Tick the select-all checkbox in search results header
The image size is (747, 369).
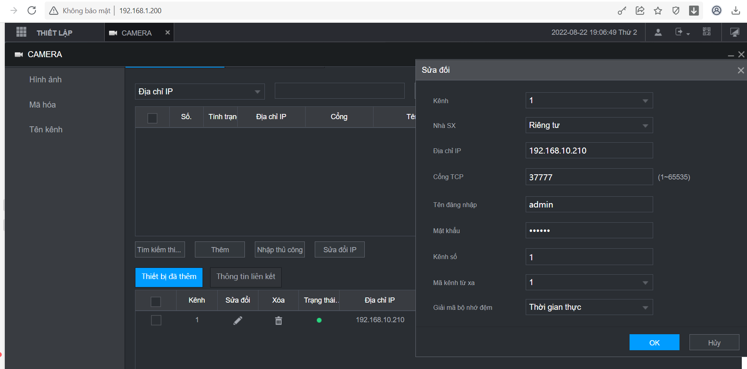click(152, 118)
